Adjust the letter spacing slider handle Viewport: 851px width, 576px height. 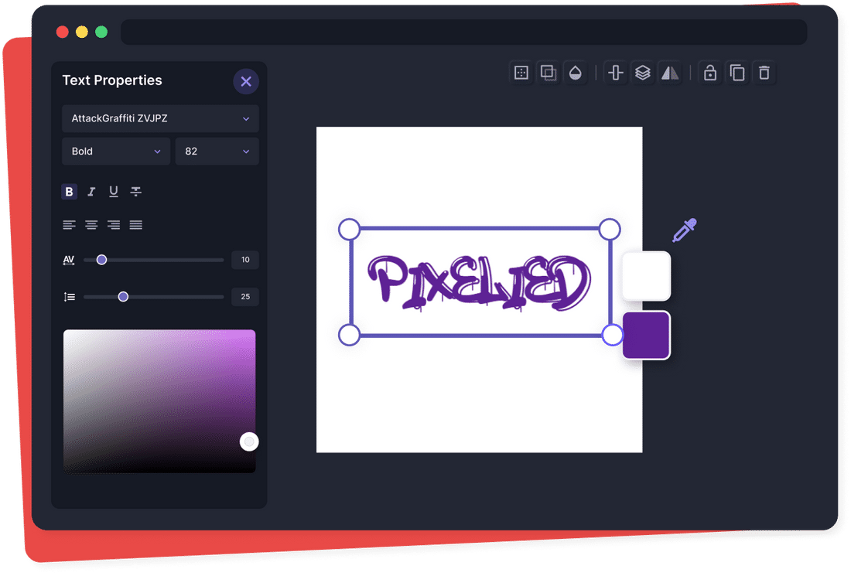click(101, 260)
